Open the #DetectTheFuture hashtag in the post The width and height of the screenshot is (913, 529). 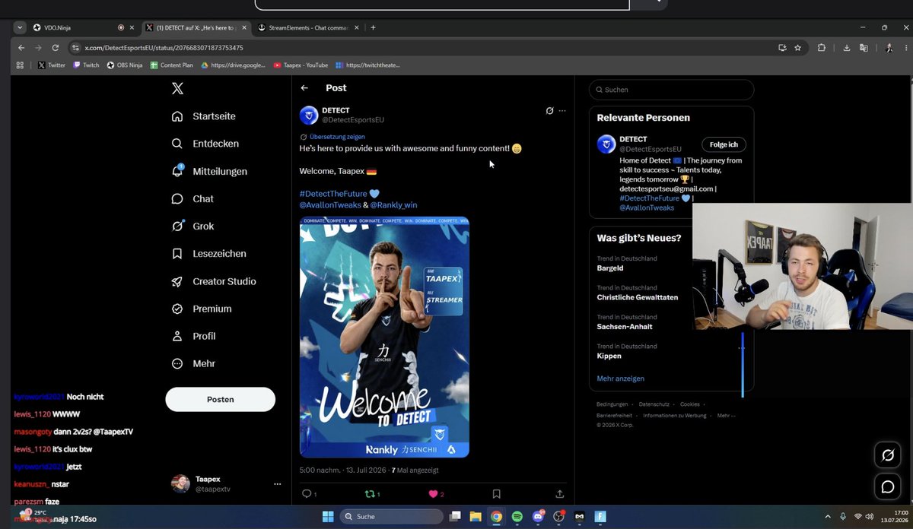pos(333,194)
